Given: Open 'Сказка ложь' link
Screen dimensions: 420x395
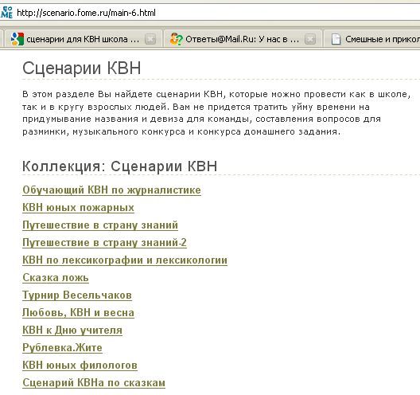Looking at the screenshot, I should pyautogui.click(x=56, y=278).
